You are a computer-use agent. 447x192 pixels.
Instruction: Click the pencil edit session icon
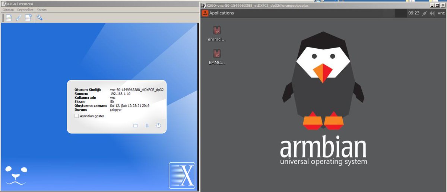click(x=18, y=18)
